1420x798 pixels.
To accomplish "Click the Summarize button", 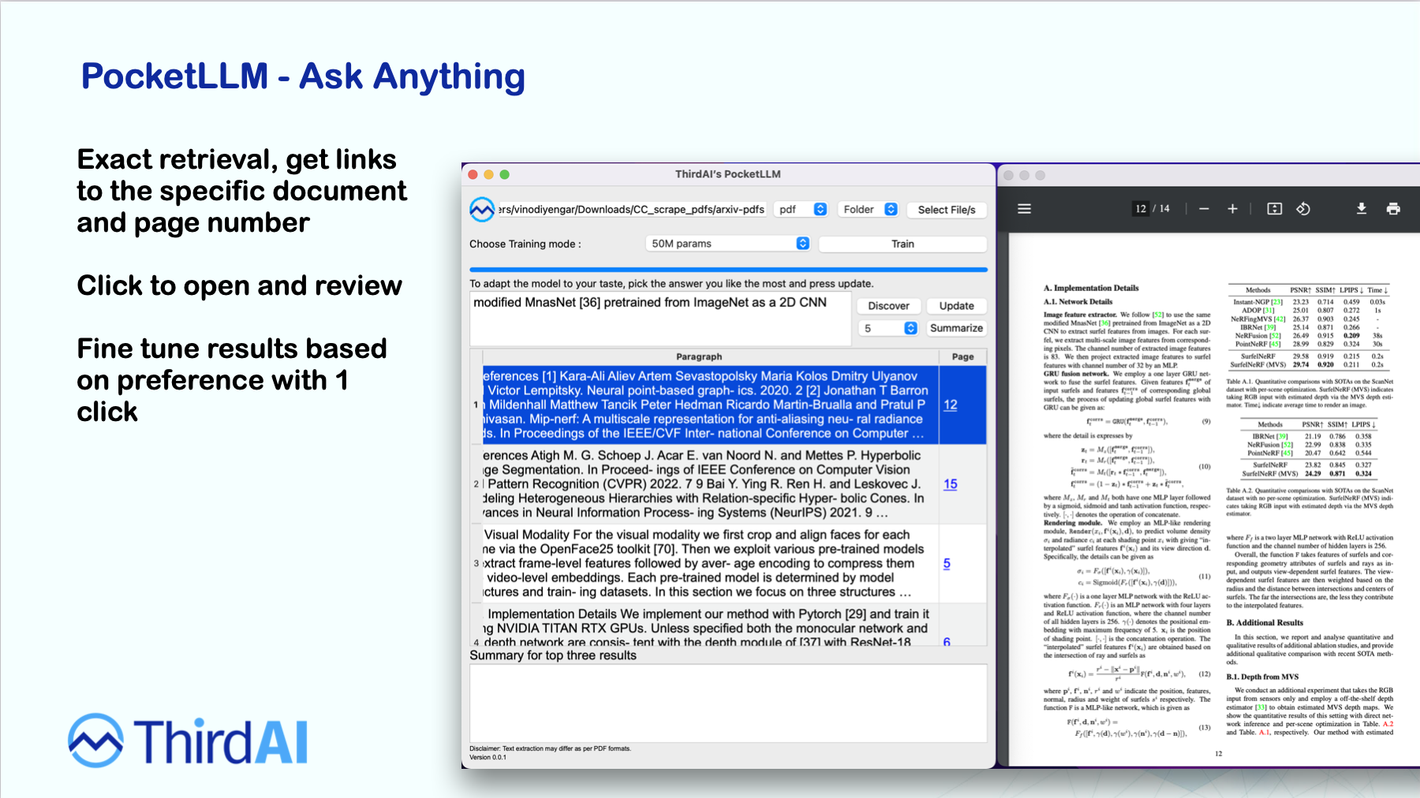I will coord(956,328).
